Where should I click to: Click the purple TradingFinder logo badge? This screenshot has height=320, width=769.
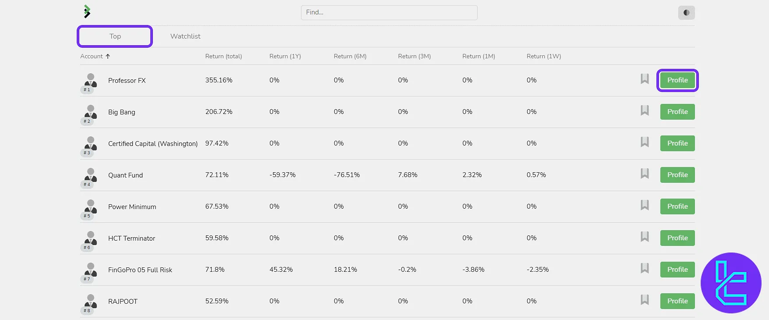tap(731, 283)
